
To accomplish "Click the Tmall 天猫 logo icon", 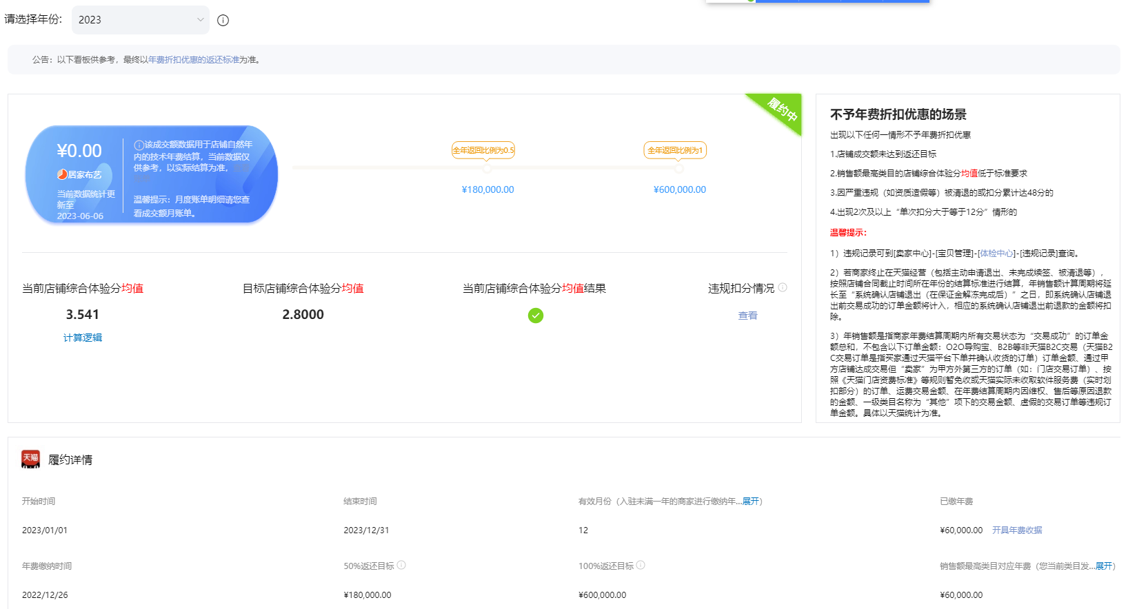I will tap(30, 460).
